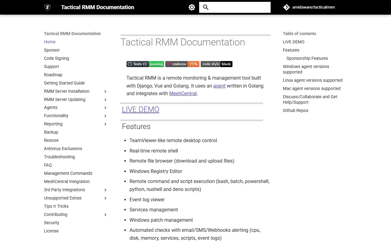The image size is (391, 244).
Task: Follow the 'agent' hyperlink in intro
Action: coord(219,86)
